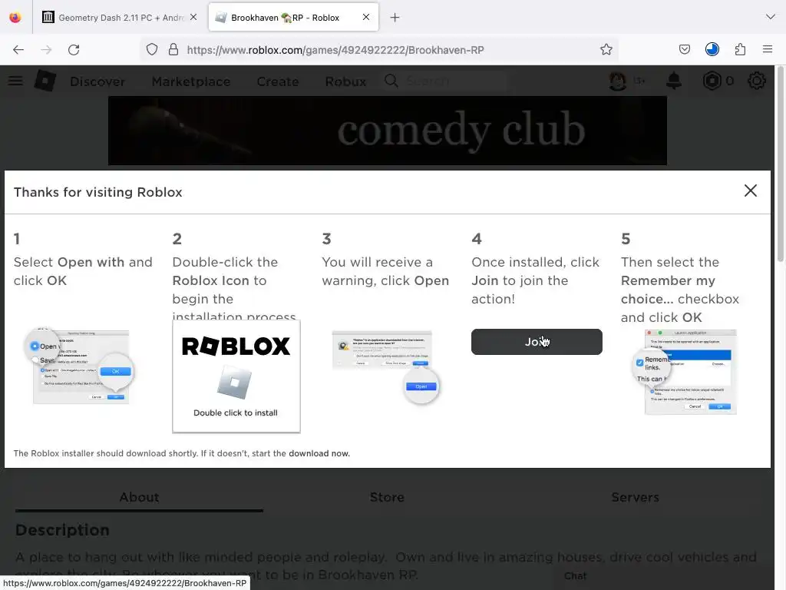Open the Pocket save icon
The width and height of the screenshot is (786, 590).
coord(684,49)
